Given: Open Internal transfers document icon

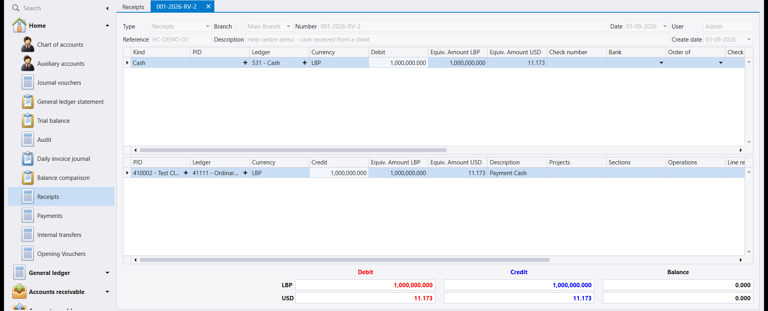Looking at the screenshot, I should point(27,235).
